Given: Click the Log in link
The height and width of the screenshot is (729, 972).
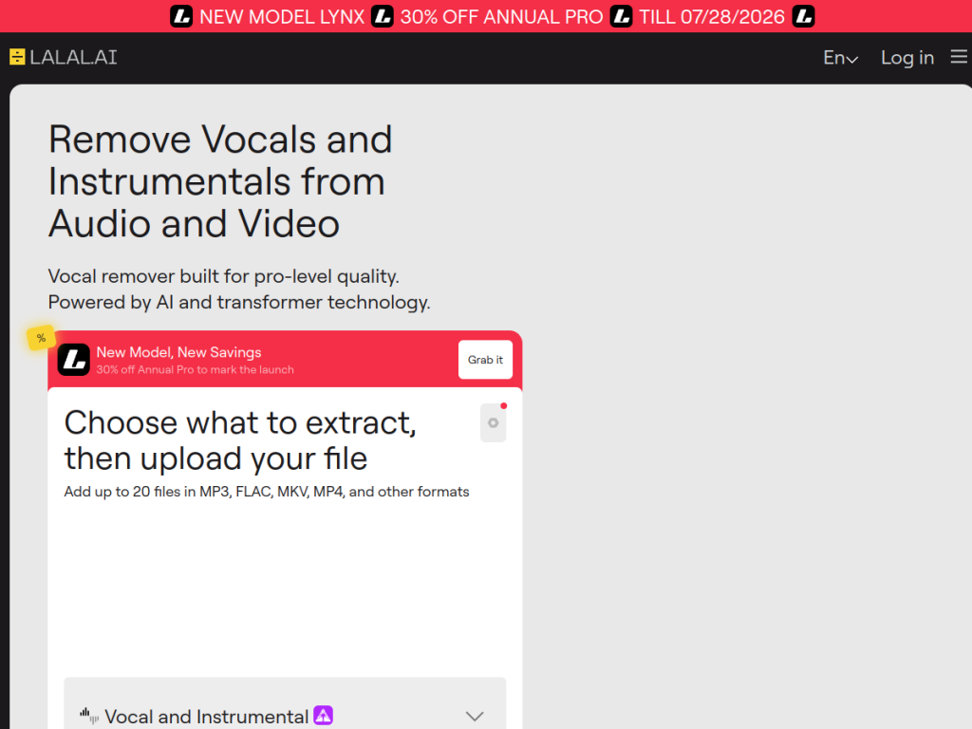Looking at the screenshot, I should 907,58.
